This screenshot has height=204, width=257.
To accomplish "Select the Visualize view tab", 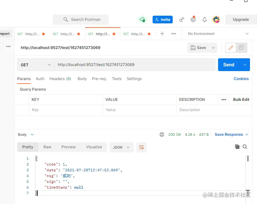I will [94, 147].
